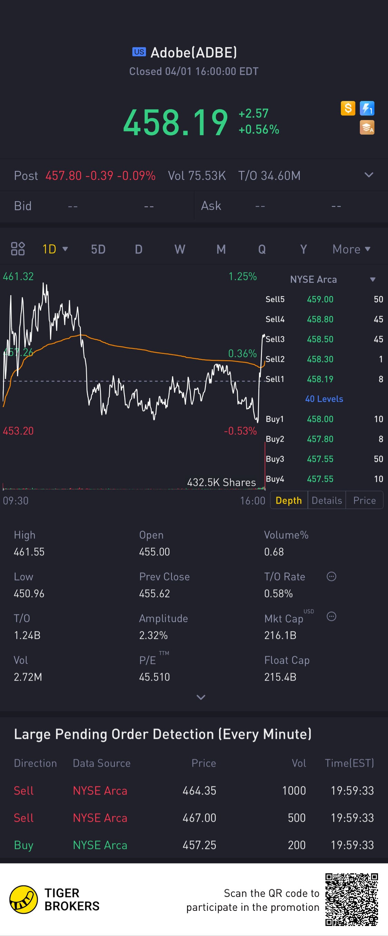
Task: Select the Price tab
Action: (x=365, y=500)
